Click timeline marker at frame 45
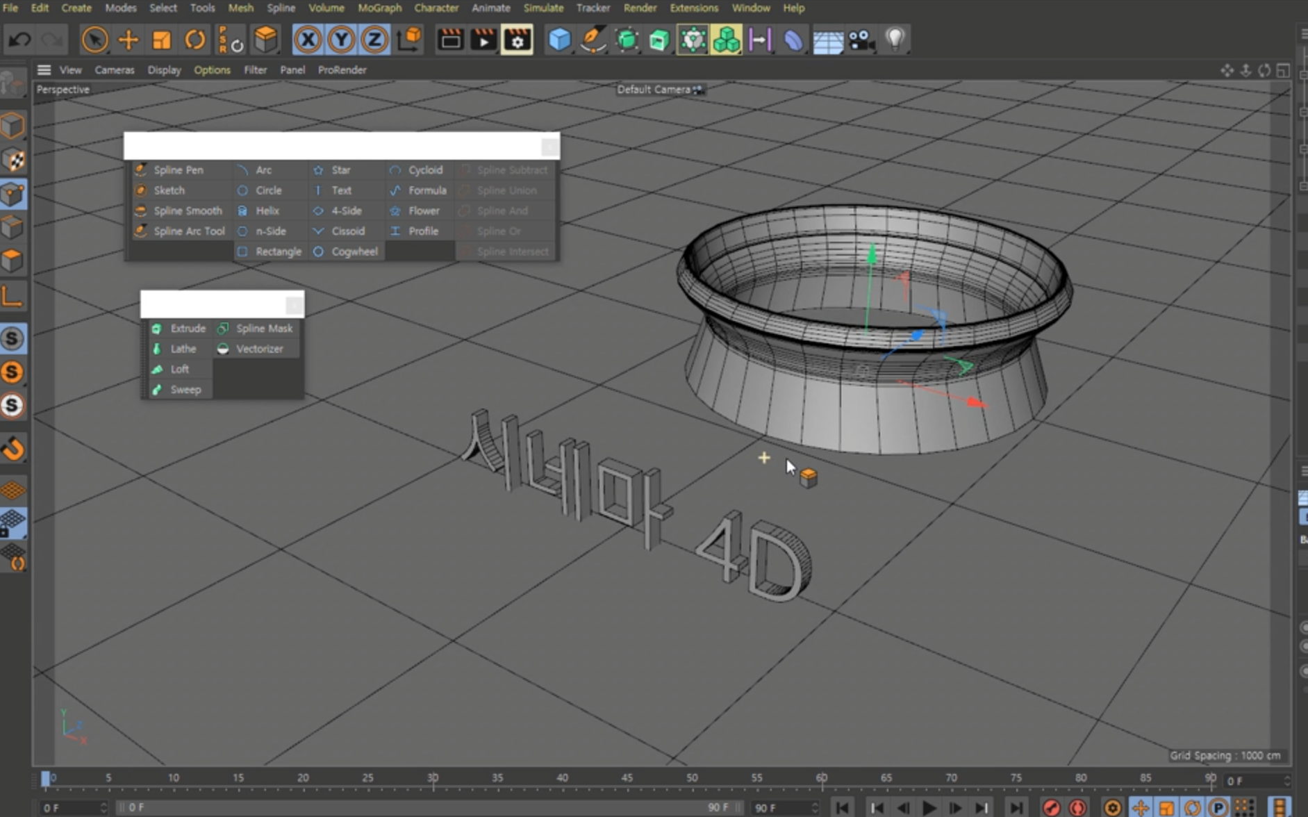This screenshot has width=1308, height=817. point(627,778)
